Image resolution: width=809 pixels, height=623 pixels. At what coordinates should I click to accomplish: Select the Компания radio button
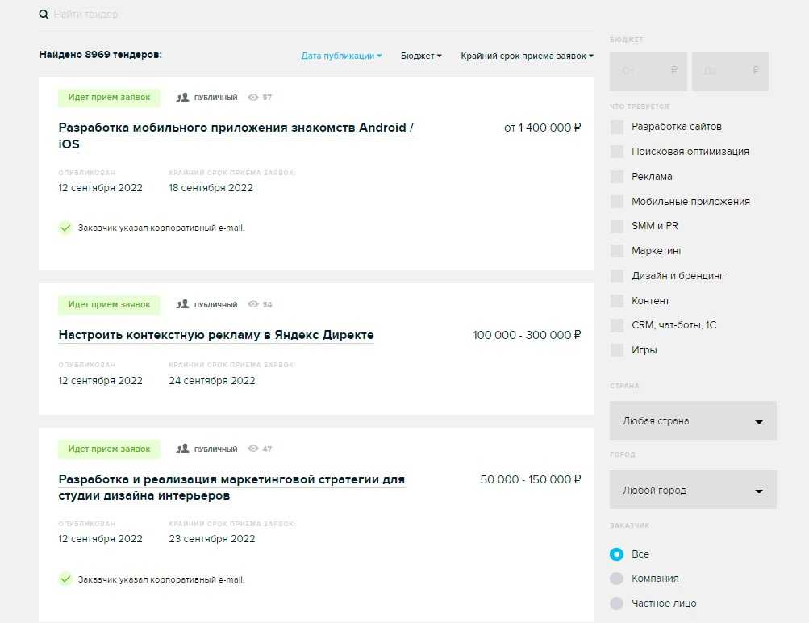617,579
